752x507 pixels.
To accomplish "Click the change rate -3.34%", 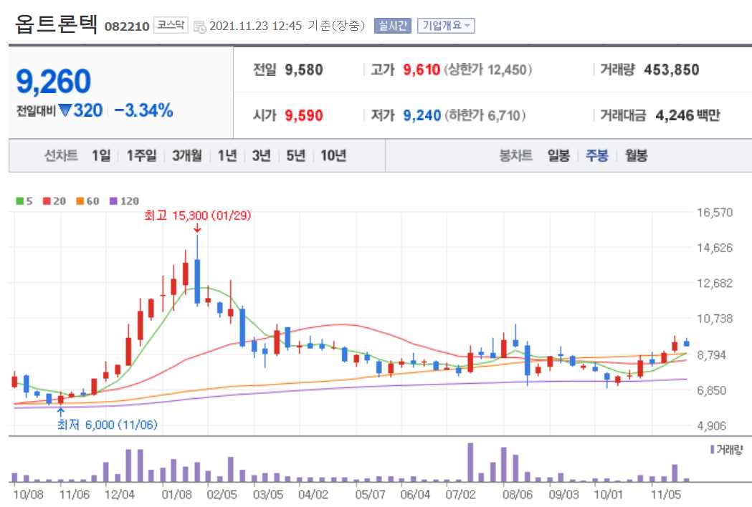I will (143, 111).
